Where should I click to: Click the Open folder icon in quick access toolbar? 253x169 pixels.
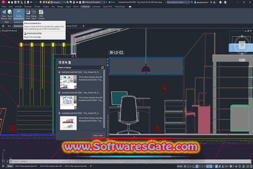pyautogui.click(x=12, y=2)
